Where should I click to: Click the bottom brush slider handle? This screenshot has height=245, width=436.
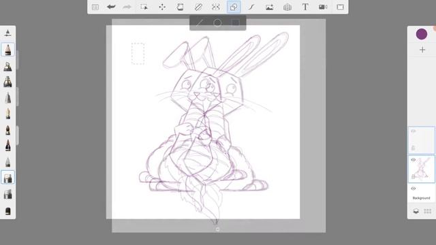18,135
